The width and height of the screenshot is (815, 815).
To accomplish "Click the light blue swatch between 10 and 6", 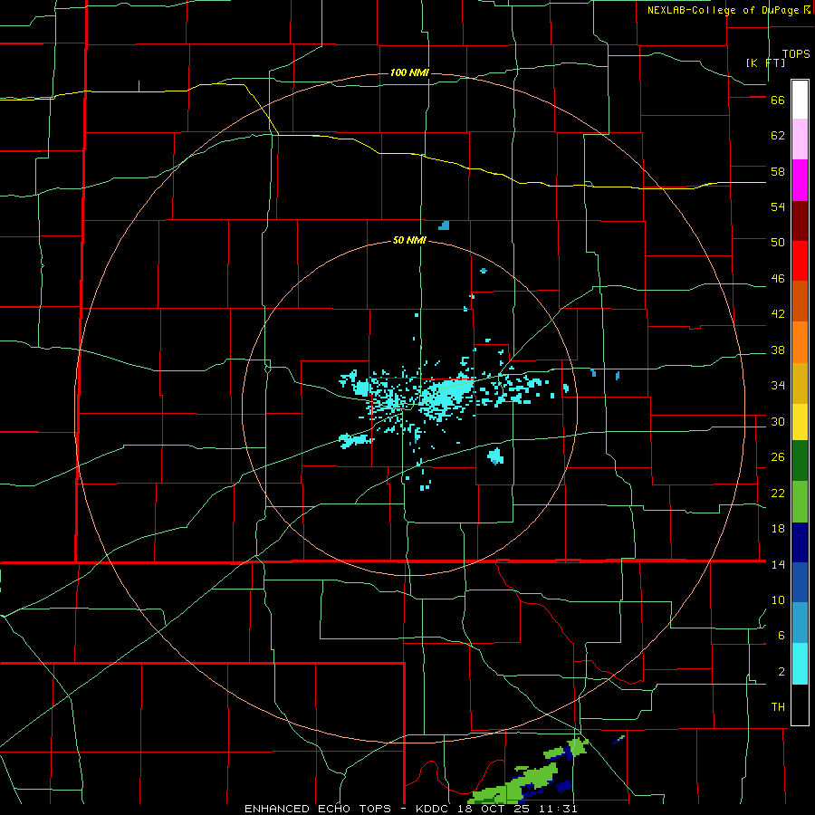I will [x=800, y=623].
